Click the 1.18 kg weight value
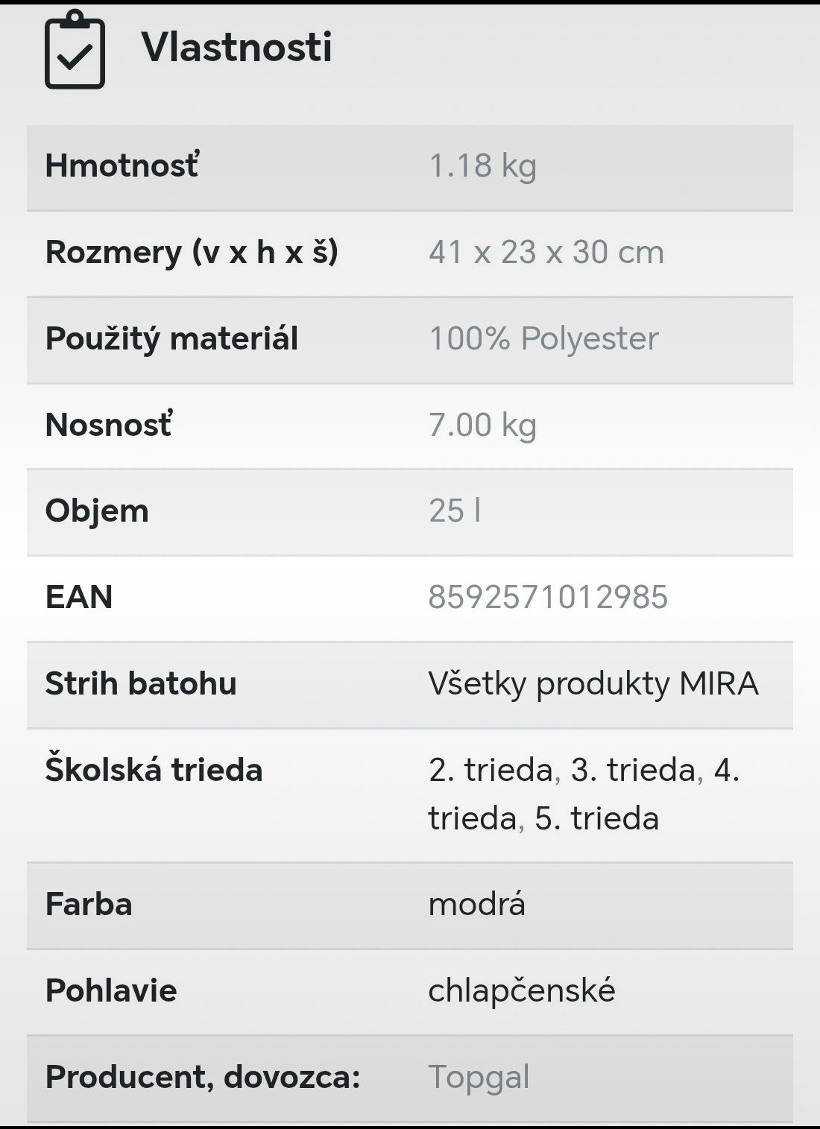 [482, 165]
